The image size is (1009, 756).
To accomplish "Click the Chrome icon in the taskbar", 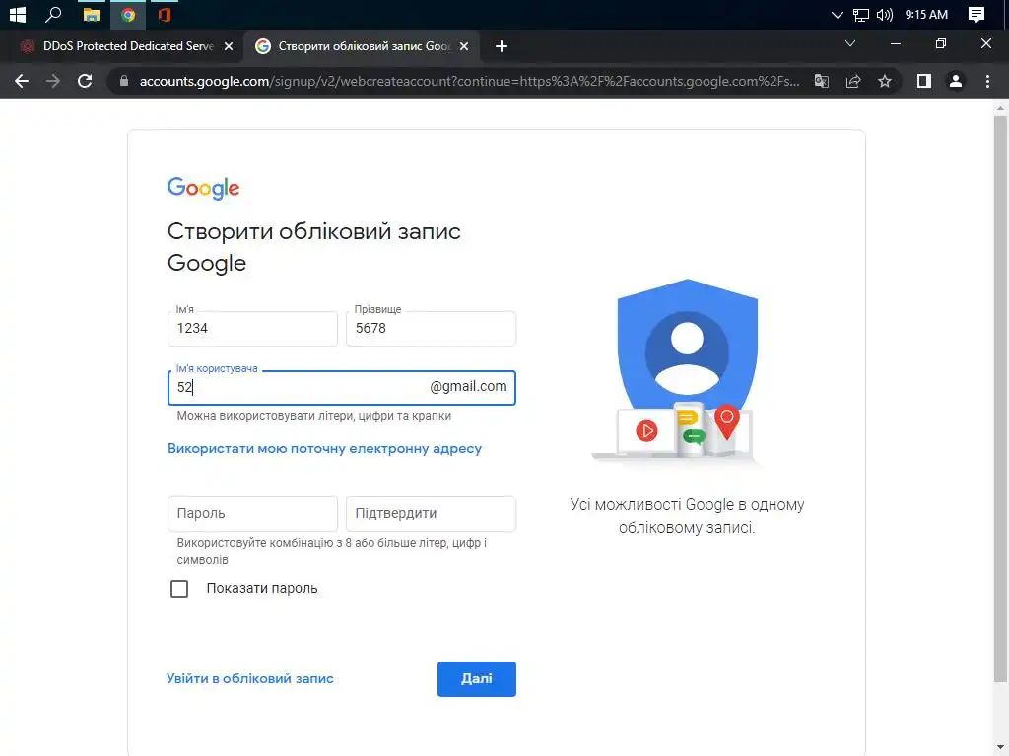I will [x=128, y=14].
